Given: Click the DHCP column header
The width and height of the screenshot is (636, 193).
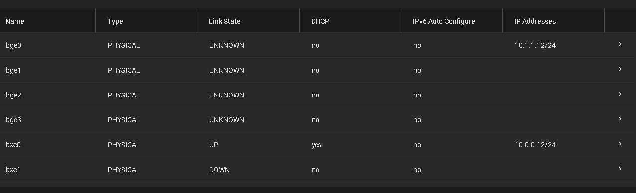Looking at the screenshot, I should coord(320,21).
